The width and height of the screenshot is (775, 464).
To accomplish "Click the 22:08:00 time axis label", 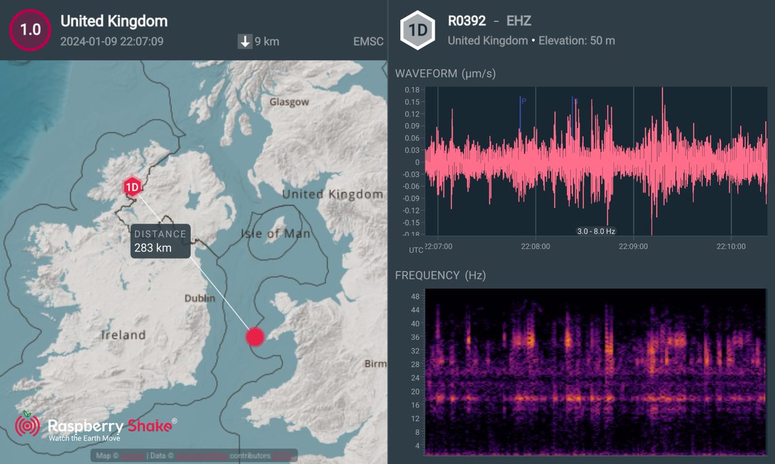I will 535,246.
